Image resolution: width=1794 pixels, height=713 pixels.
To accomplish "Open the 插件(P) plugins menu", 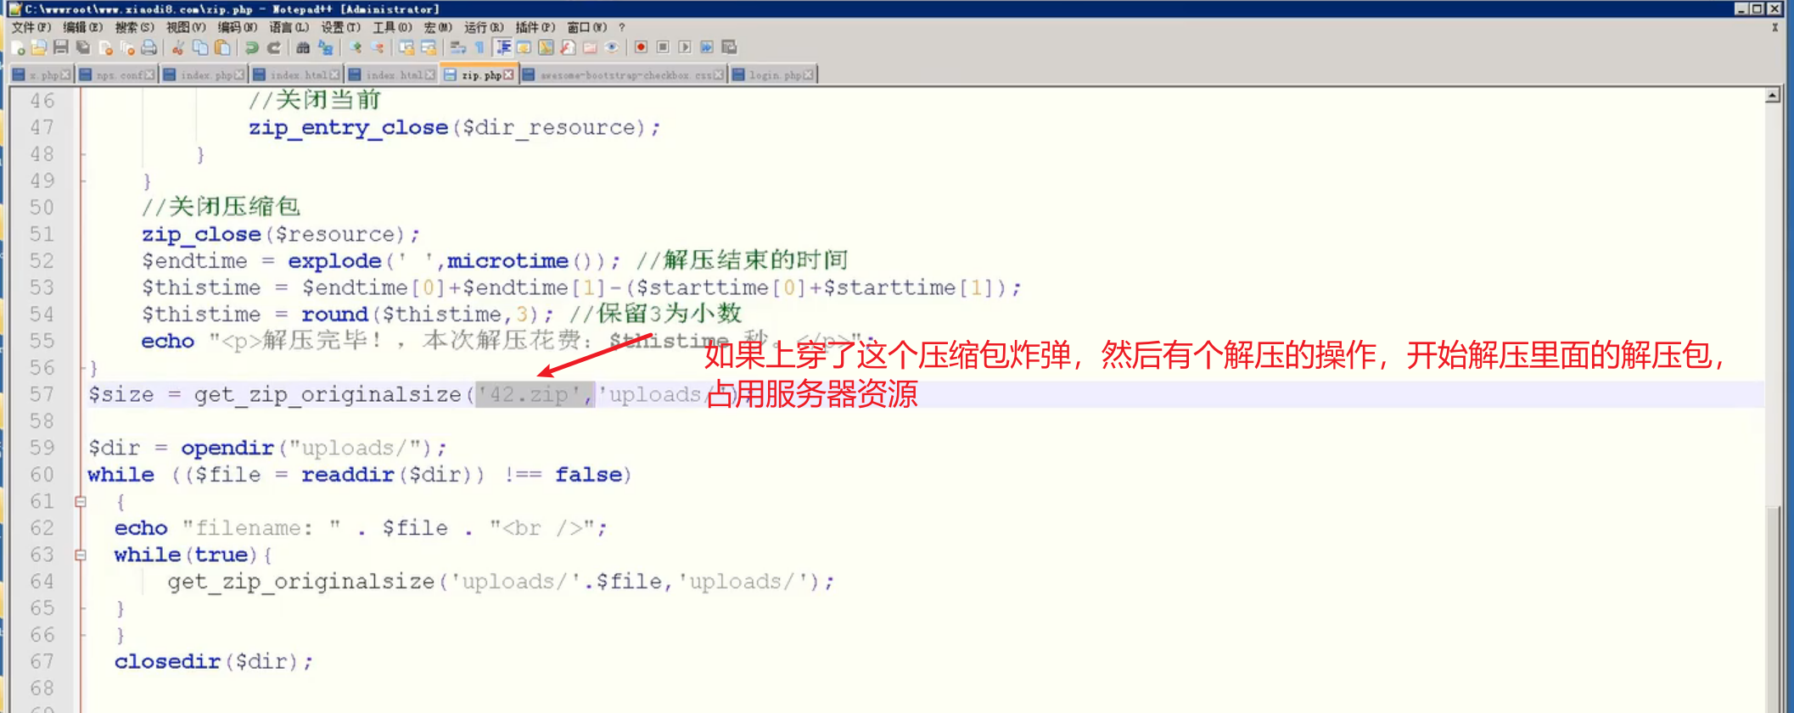I will 535,27.
